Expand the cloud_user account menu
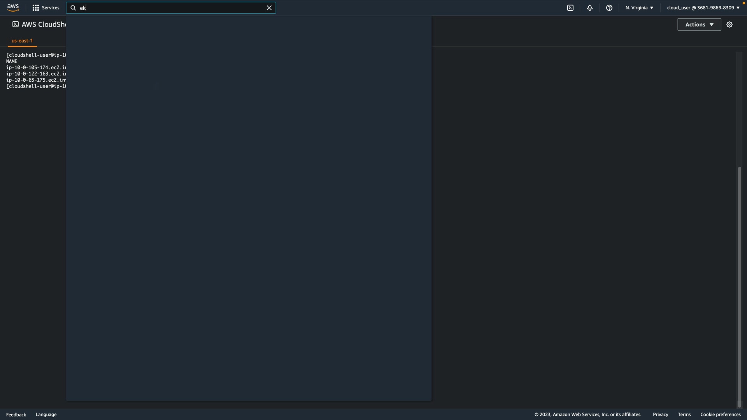 [703, 8]
